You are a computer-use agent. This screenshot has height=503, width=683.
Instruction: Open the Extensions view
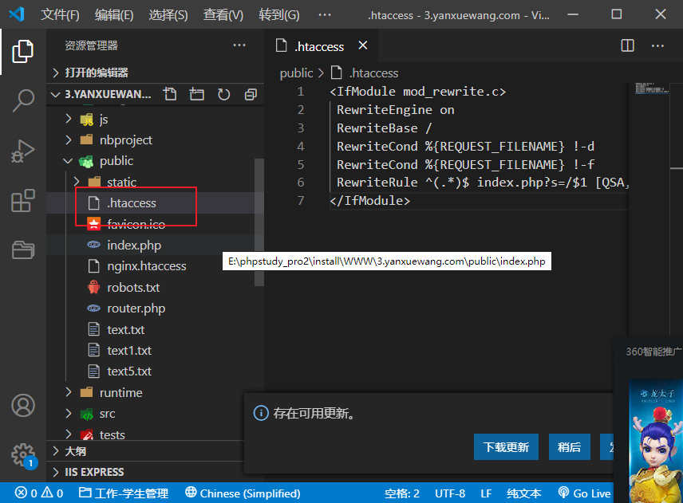(22, 201)
